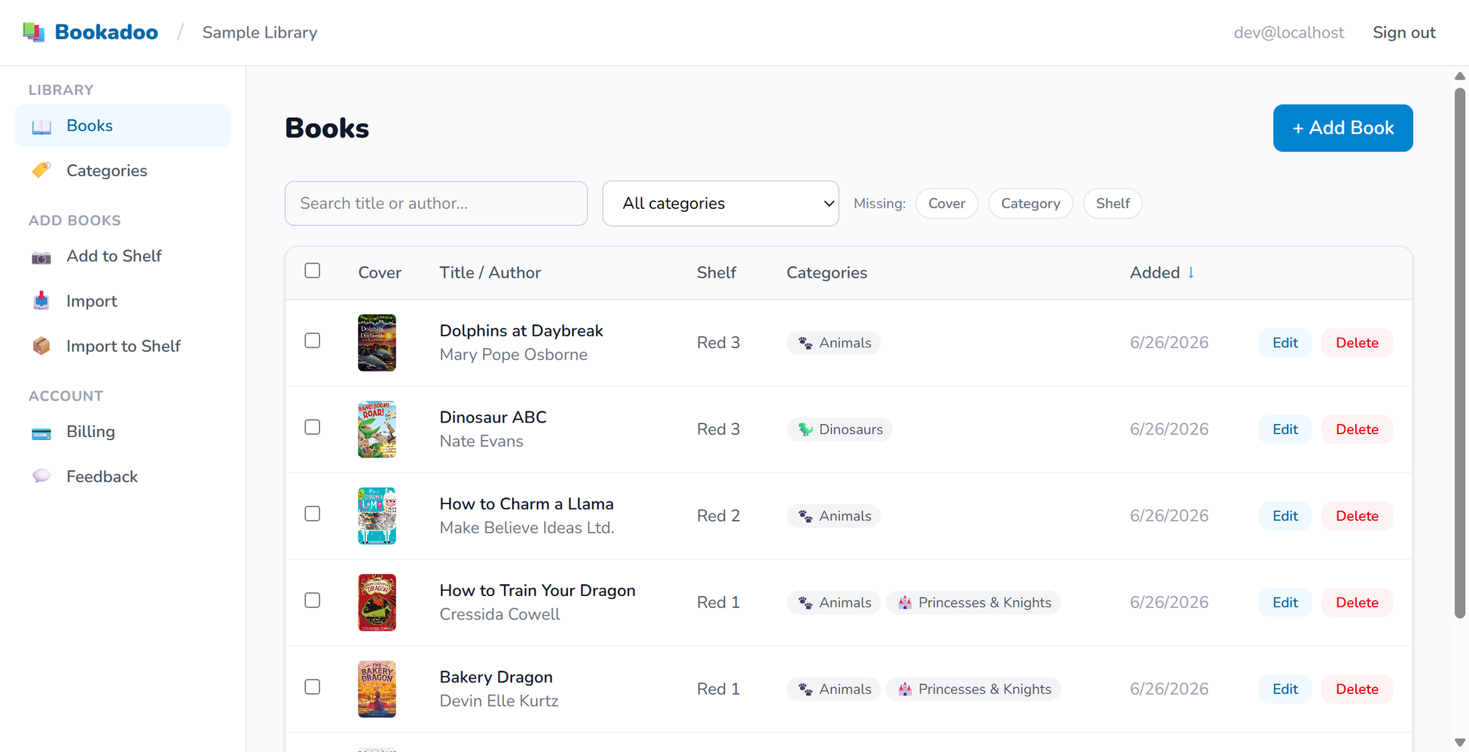Click the Bookadoo brand name
Screen dimensions: 1469x752
(x=106, y=32)
